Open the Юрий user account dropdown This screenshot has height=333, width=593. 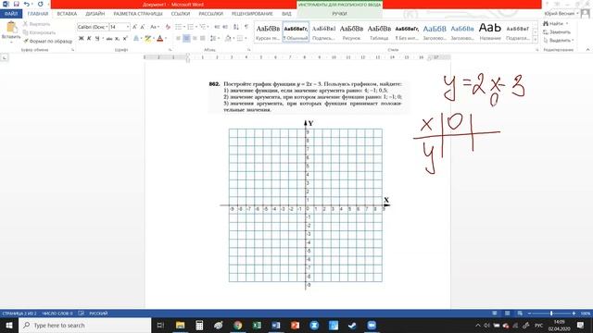point(561,14)
